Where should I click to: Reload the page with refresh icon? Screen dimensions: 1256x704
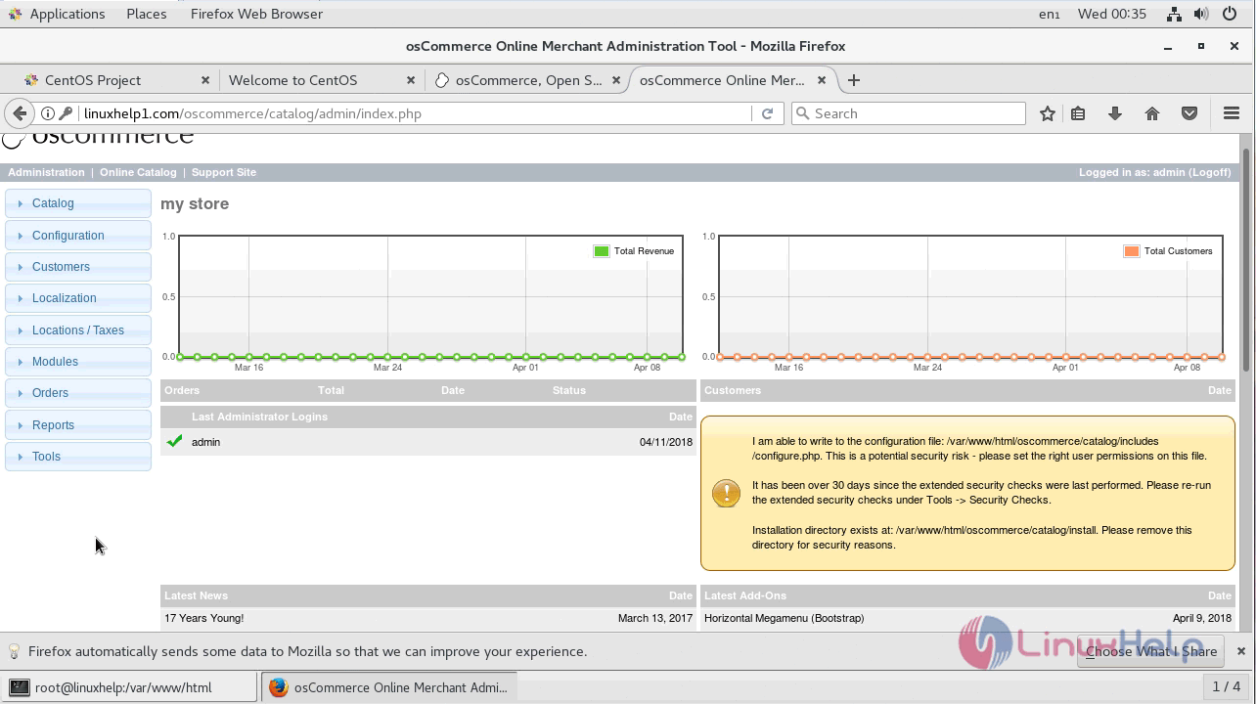click(x=767, y=113)
